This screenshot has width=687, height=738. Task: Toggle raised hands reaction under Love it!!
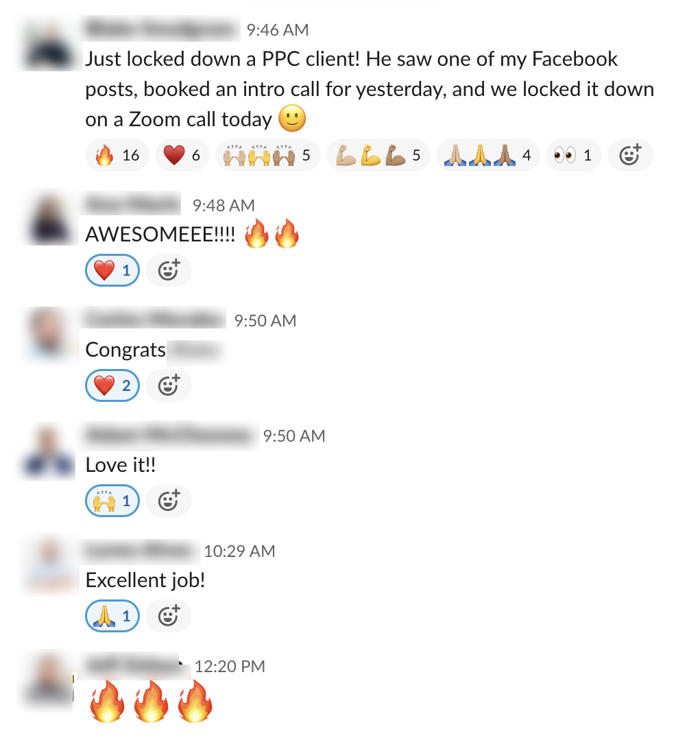112,501
